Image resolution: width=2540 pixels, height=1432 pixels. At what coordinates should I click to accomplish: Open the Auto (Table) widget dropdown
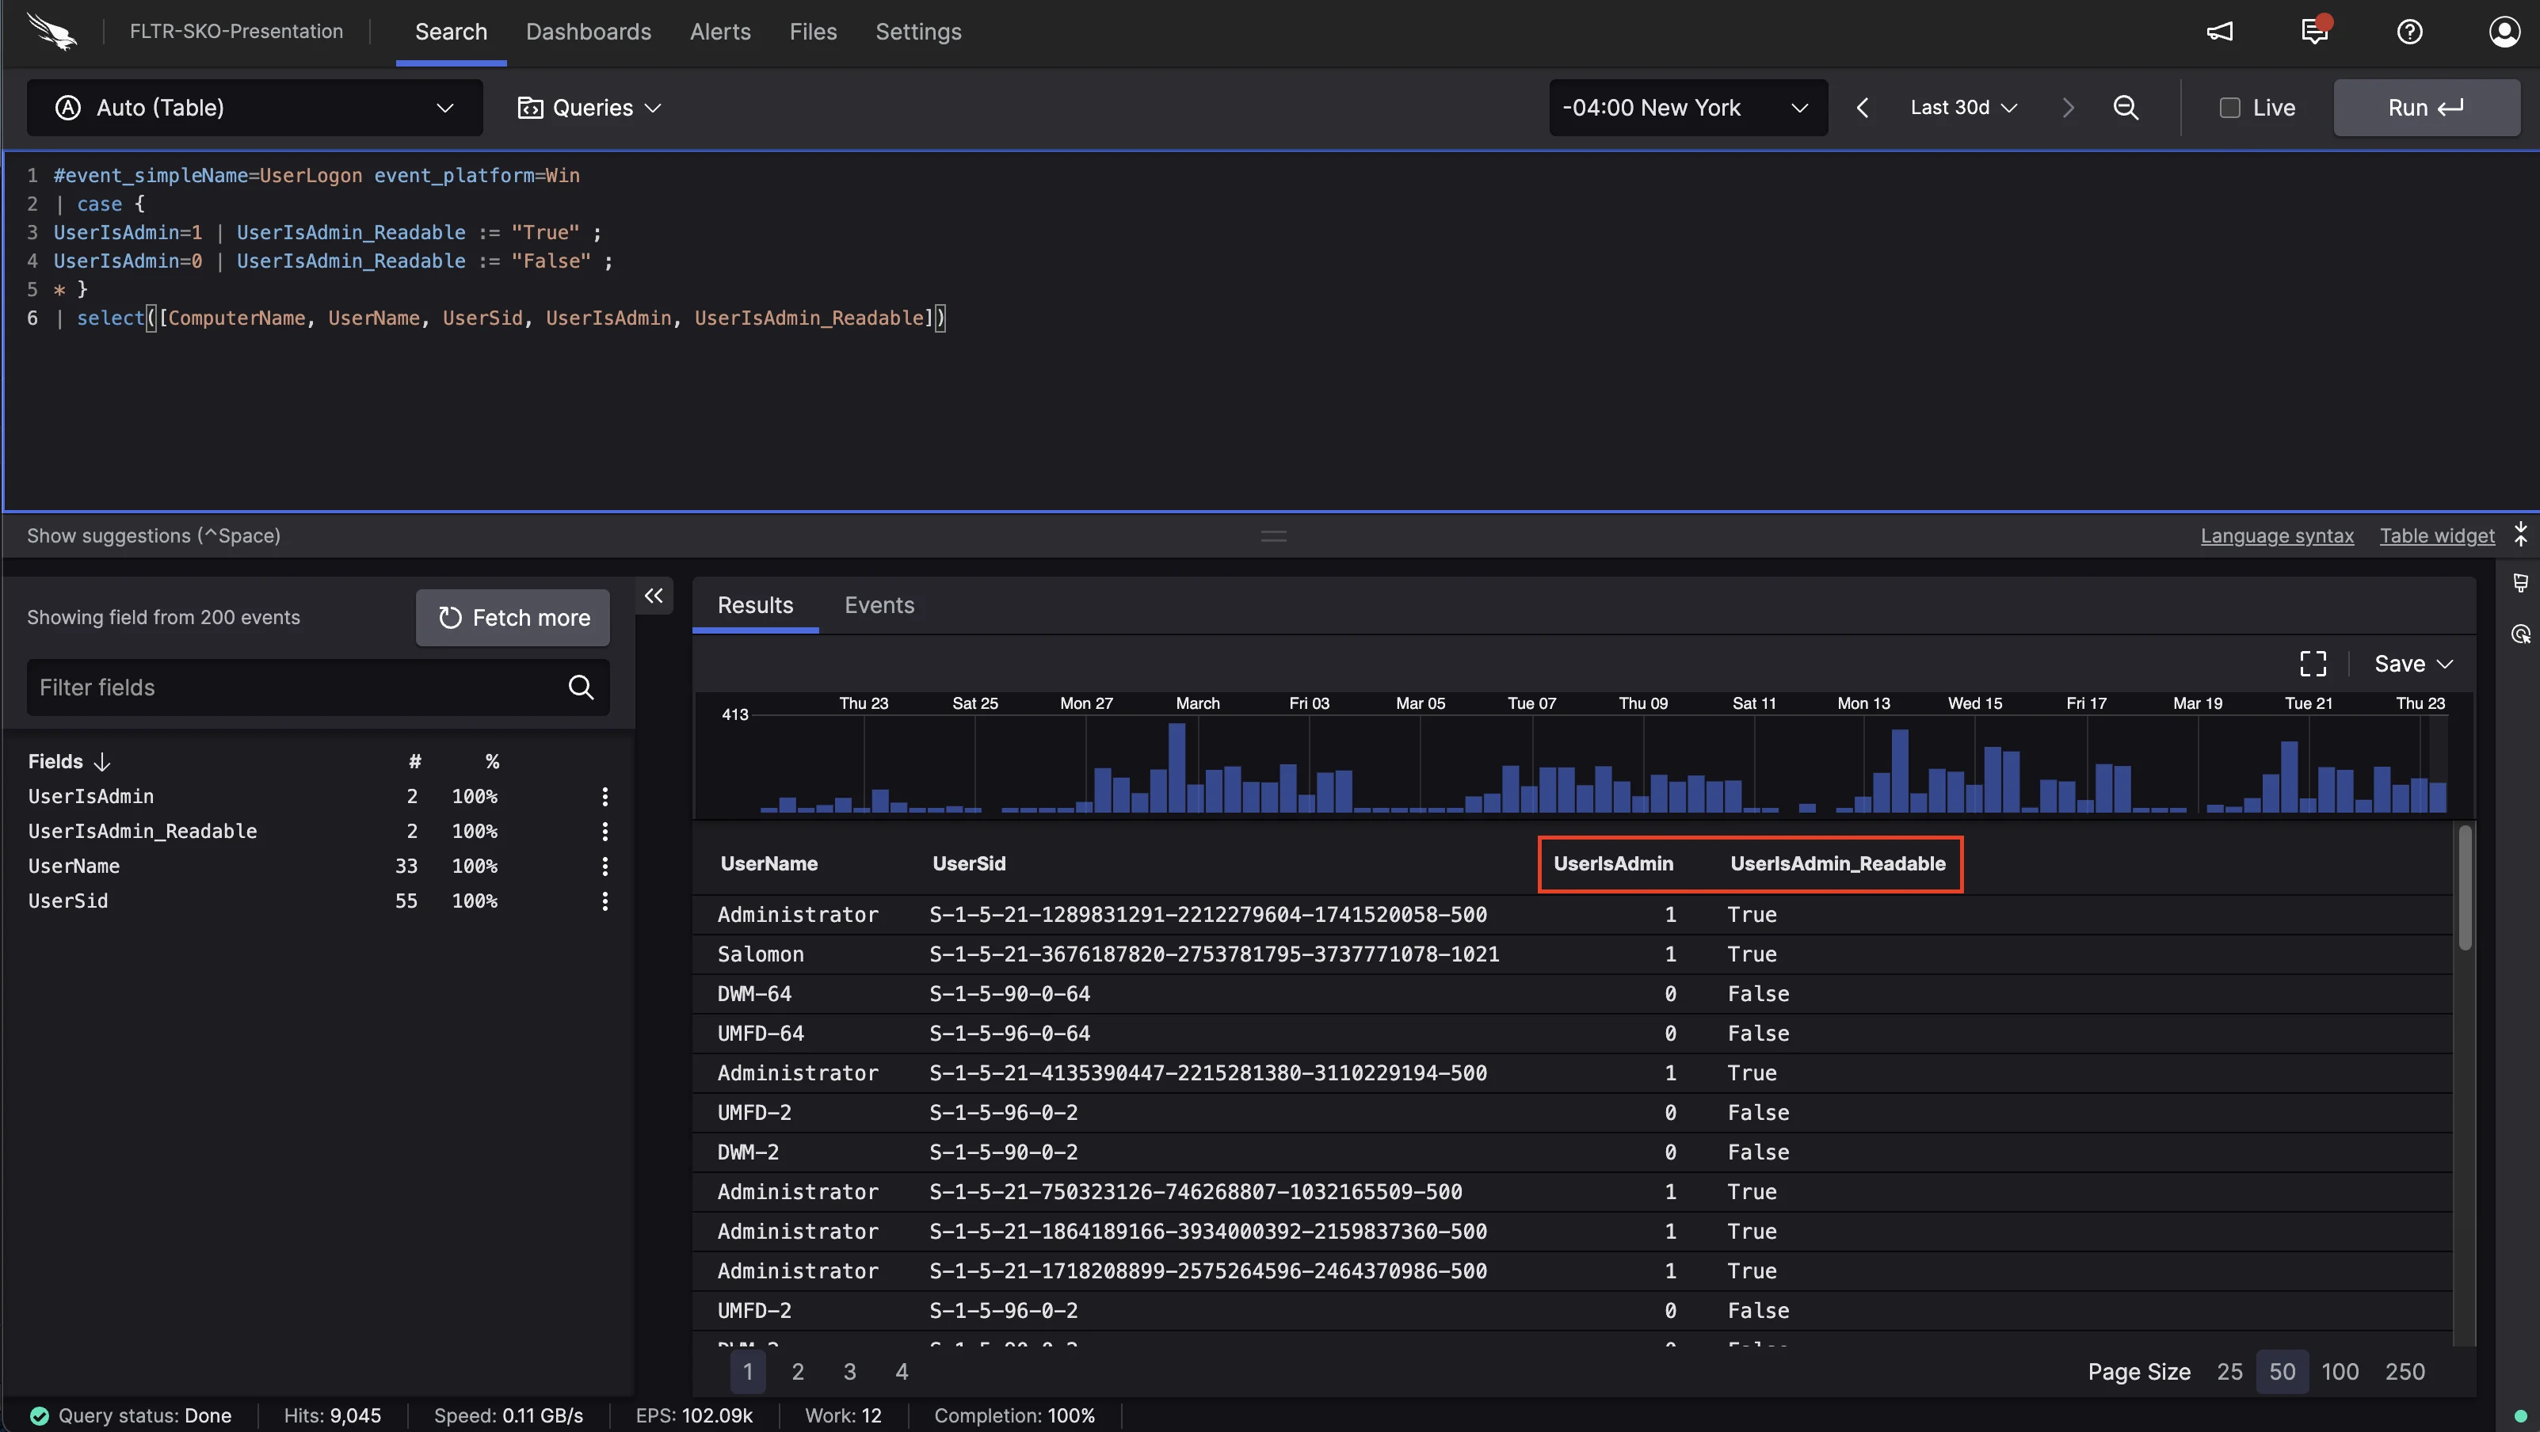[x=254, y=108]
